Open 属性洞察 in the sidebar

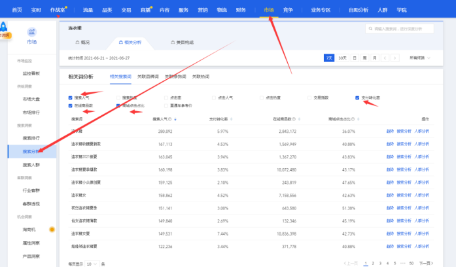[x=31, y=243]
